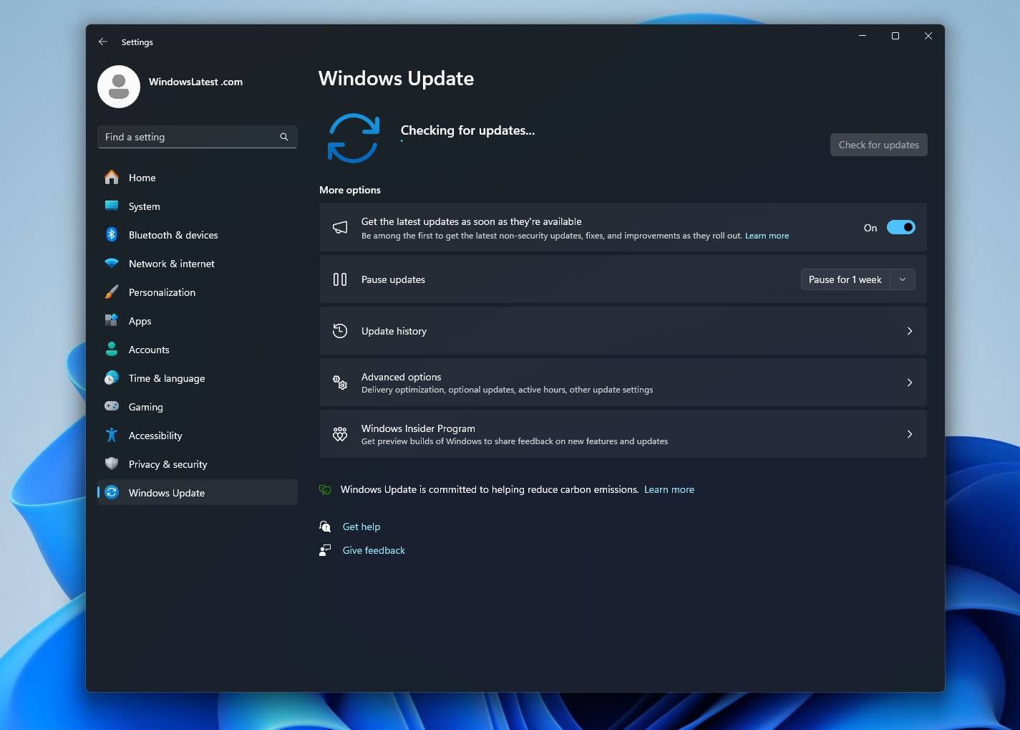Expand the Pause updates duration dropdown
This screenshot has width=1020, height=730.
pos(902,279)
